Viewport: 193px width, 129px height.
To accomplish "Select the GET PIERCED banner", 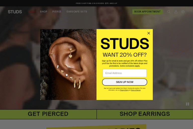I will pyautogui.click(x=48, y=114).
